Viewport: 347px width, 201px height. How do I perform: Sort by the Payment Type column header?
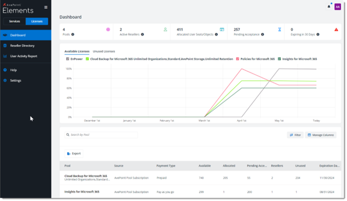[x=166, y=166]
